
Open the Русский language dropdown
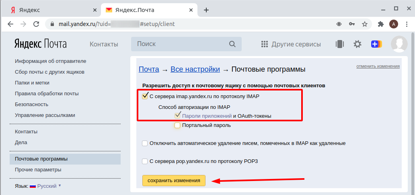pyautogui.click(x=45, y=186)
